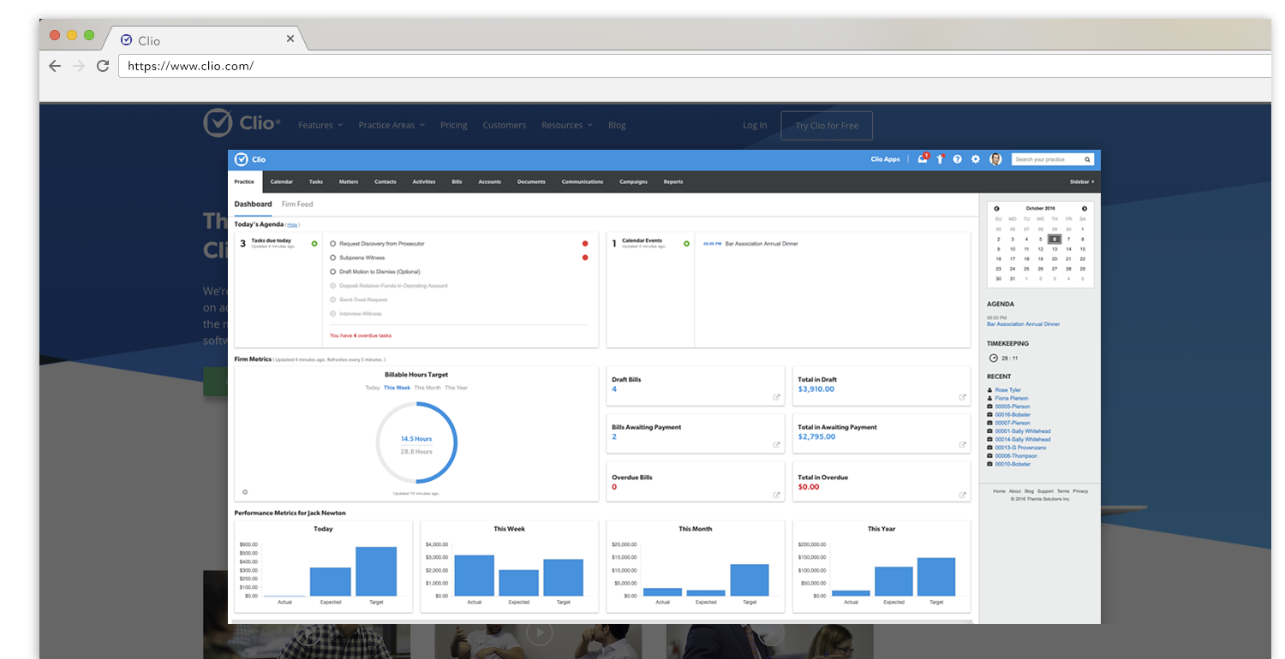
Task: Check off Request Discovery from Prosecutor
Action: pyautogui.click(x=332, y=244)
